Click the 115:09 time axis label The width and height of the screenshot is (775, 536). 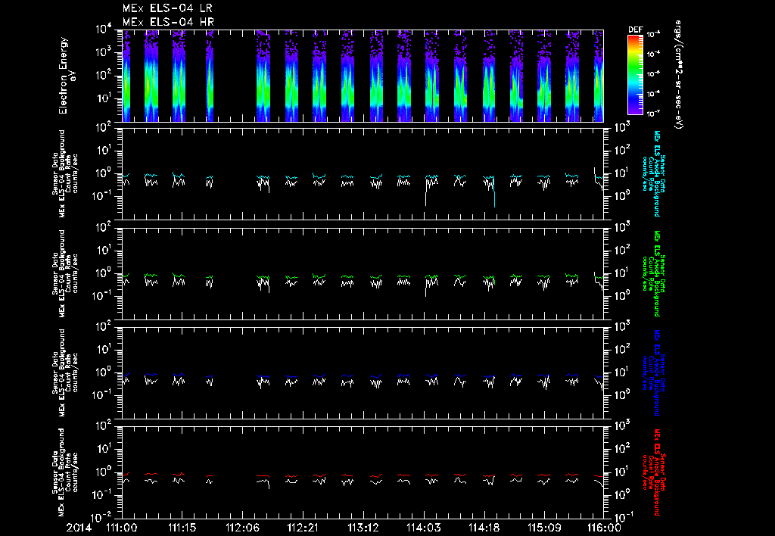543,528
